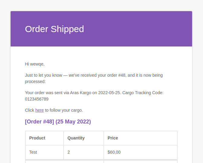
Task: Open the 'here' cargo tracking link
Action: pos(40,110)
